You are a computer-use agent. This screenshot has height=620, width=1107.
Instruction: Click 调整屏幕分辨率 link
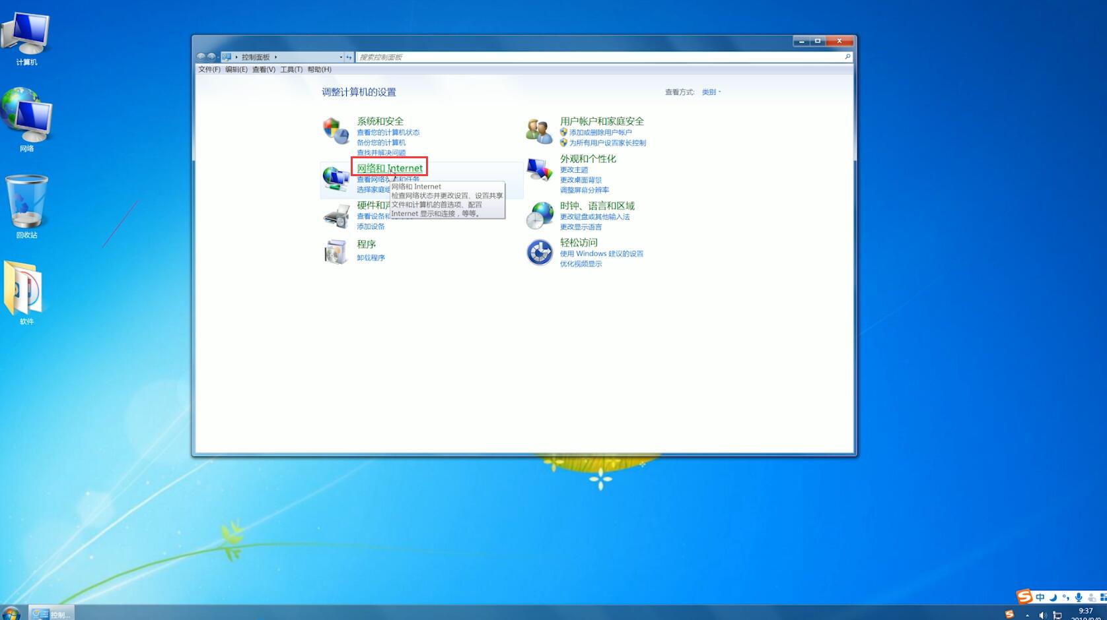[585, 190]
